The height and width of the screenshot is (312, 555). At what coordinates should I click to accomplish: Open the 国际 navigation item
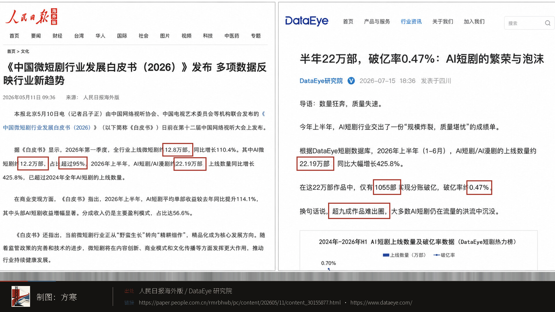click(122, 36)
